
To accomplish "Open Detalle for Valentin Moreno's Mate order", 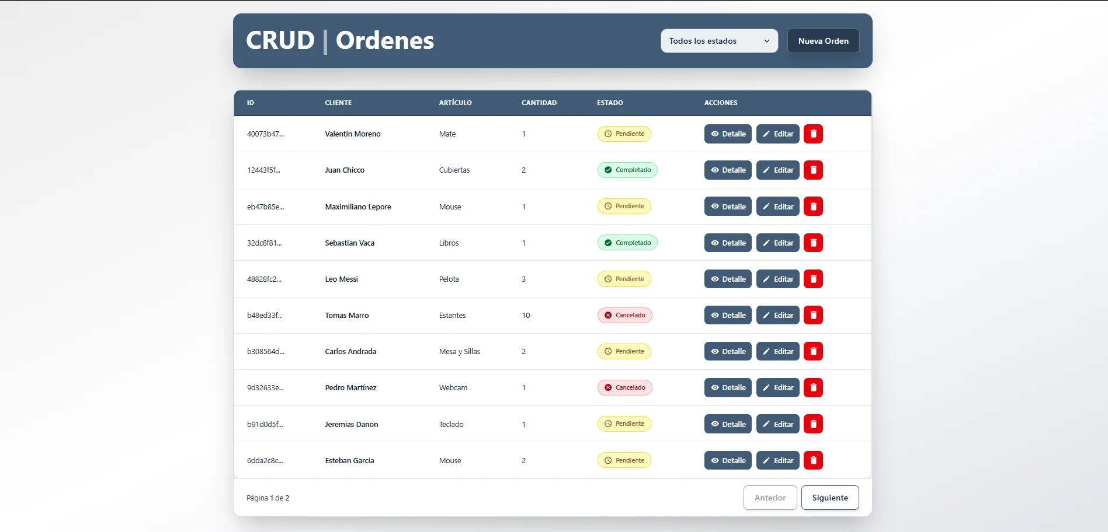I will [728, 134].
